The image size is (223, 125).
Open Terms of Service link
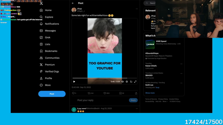pyautogui.click(x=151, y=99)
